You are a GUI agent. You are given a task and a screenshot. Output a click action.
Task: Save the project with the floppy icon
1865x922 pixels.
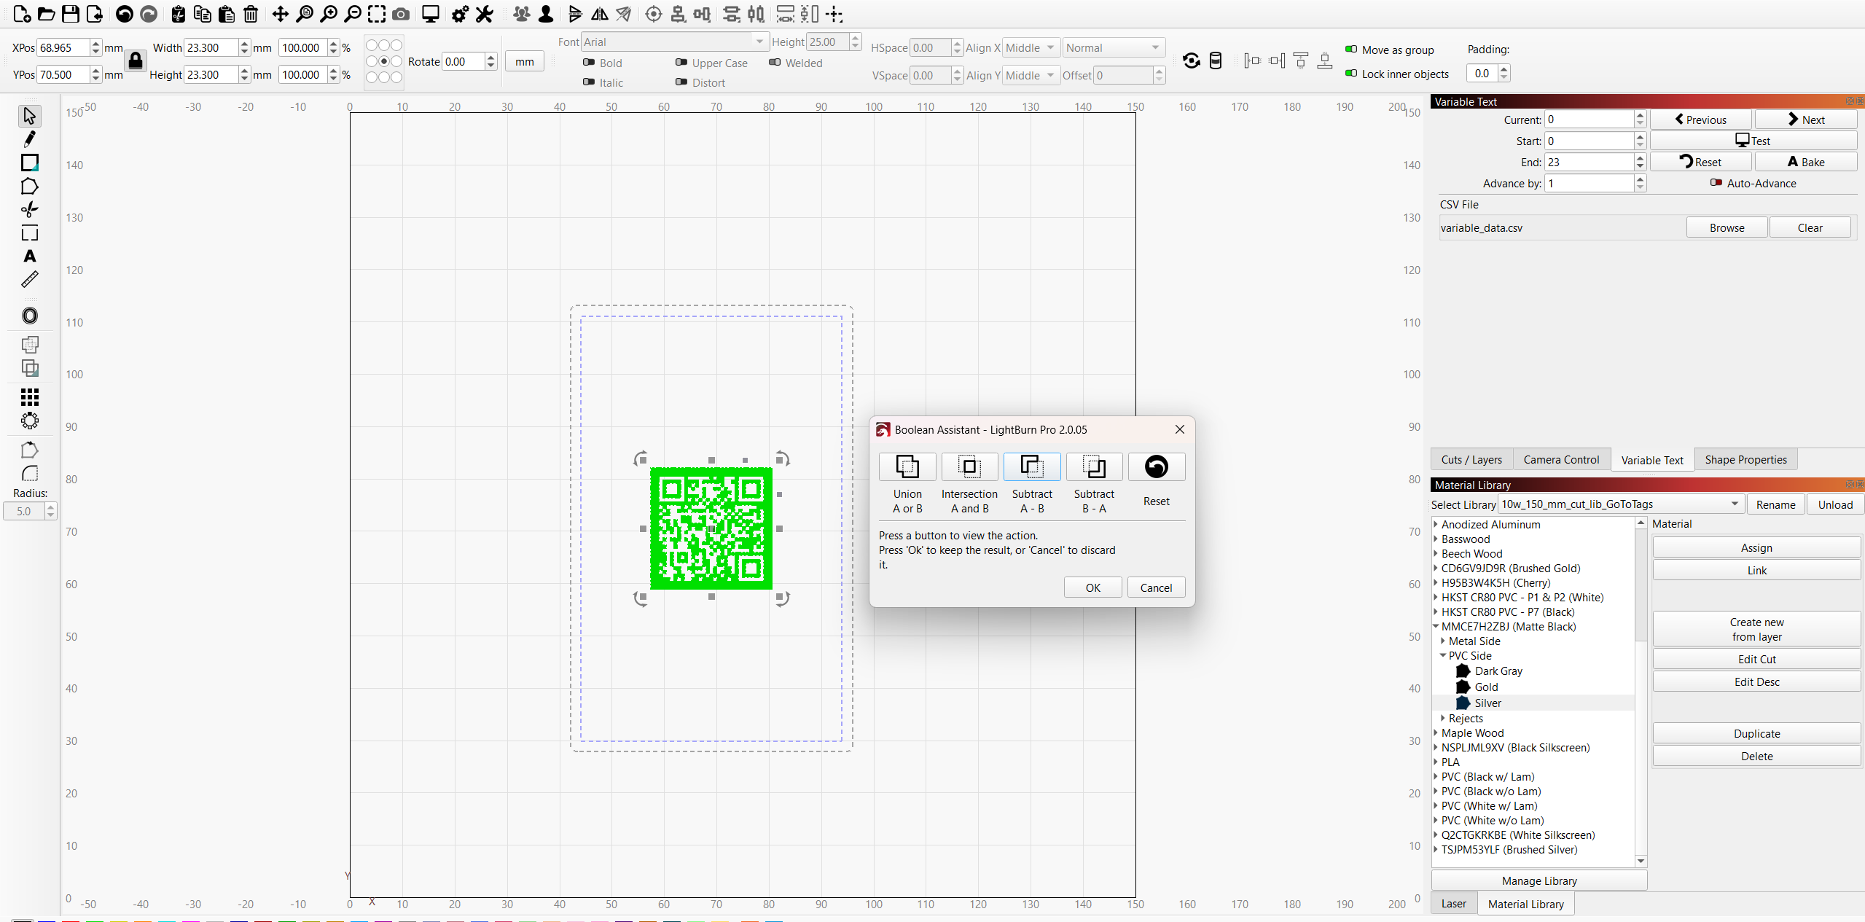click(70, 14)
